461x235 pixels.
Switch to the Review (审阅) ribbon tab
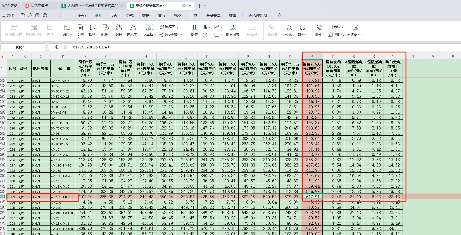(162, 16)
